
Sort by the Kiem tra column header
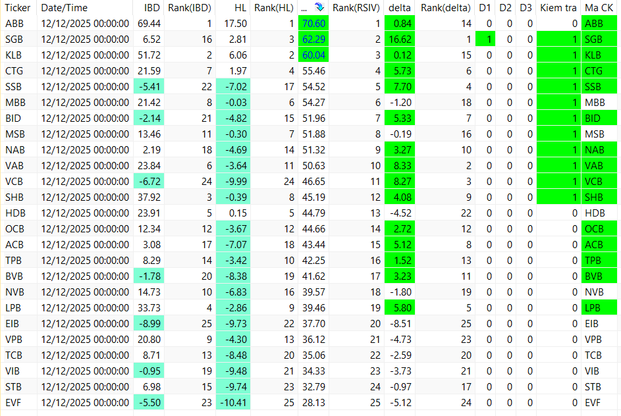point(558,7)
